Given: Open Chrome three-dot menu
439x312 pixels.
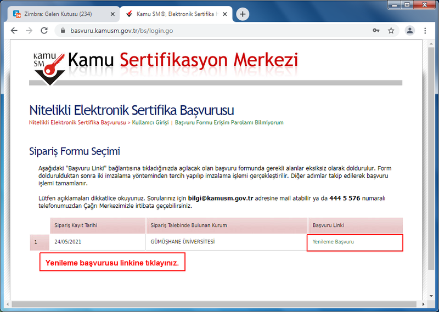Looking at the screenshot, I should click(425, 31).
